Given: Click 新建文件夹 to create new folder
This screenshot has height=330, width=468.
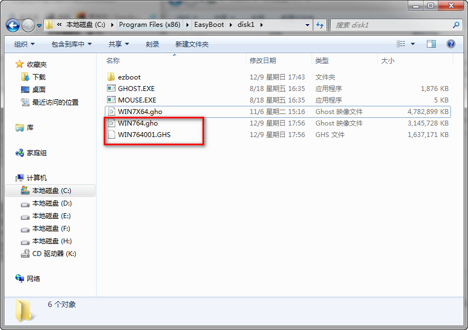Looking at the screenshot, I should tap(191, 43).
